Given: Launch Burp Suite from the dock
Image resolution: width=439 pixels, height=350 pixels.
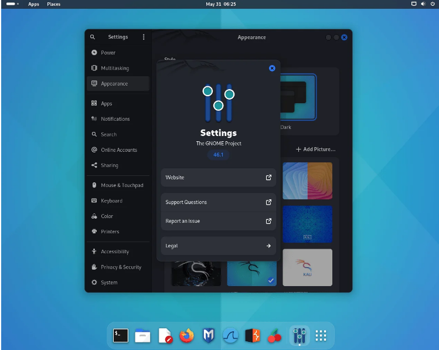Looking at the screenshot, I should tap(252, 335).
